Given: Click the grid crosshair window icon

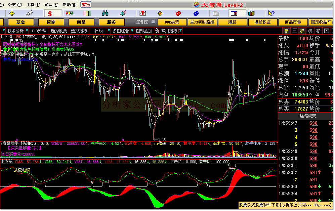Looking at the screenshot, I should (x=295, y=31).
